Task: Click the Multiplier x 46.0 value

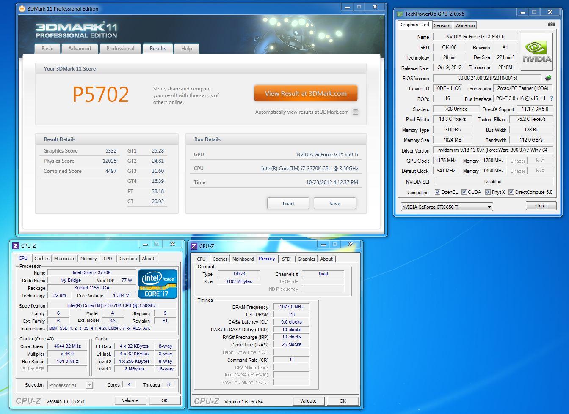Action: point(67,354)
